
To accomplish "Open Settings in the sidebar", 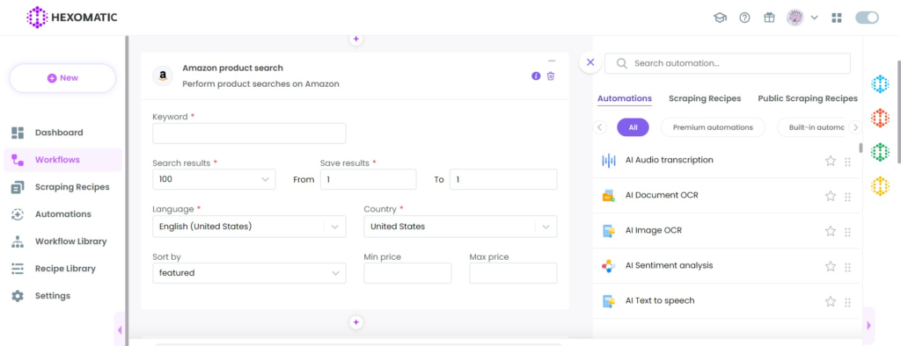I will pyautogui.click(x=62, y=296).
